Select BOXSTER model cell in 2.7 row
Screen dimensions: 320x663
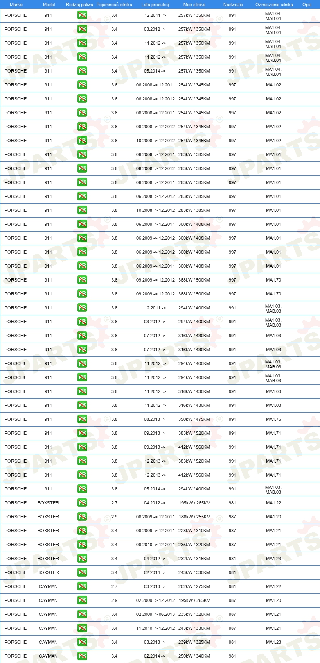(48, 503)
